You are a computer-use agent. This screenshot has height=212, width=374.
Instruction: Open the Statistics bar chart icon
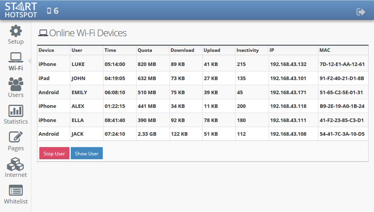(x=16, y=111)
